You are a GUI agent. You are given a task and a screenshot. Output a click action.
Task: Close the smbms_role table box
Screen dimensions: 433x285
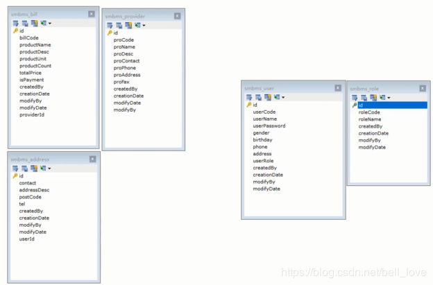pos(423,88)
